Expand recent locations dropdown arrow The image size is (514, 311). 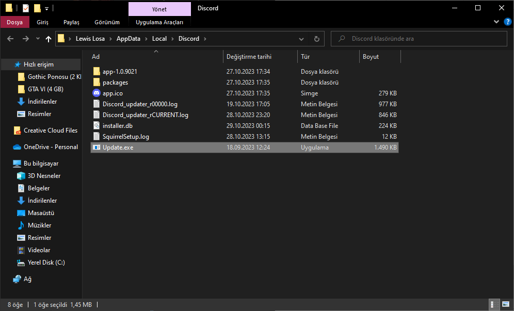coord(38,39)
